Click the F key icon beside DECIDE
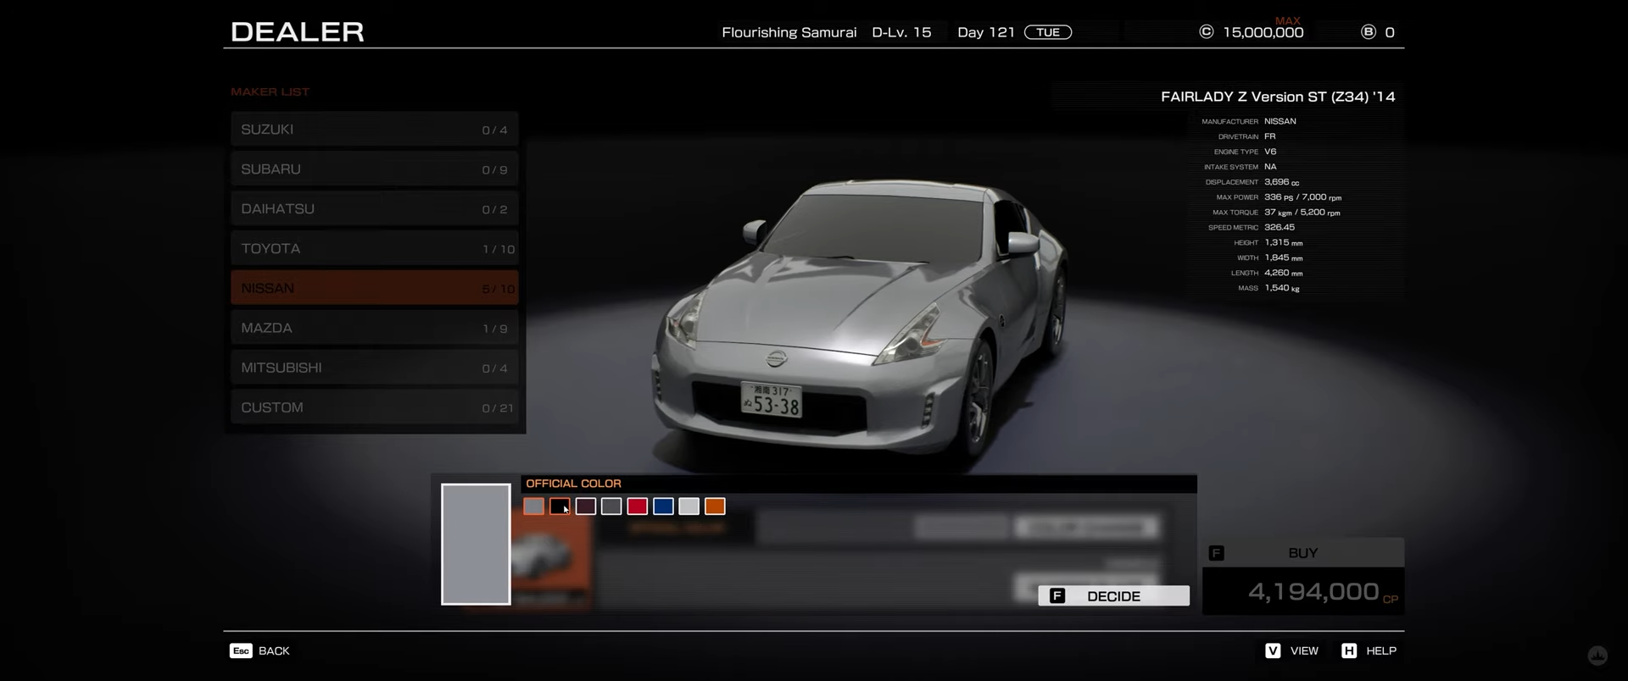 pyautogui.click(x=1057, y=596)
